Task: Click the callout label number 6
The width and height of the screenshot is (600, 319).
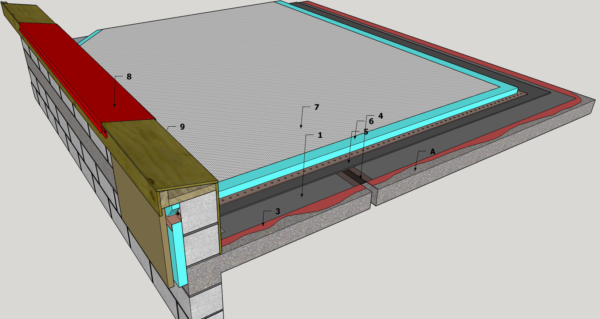Action: tap(371, 121)
